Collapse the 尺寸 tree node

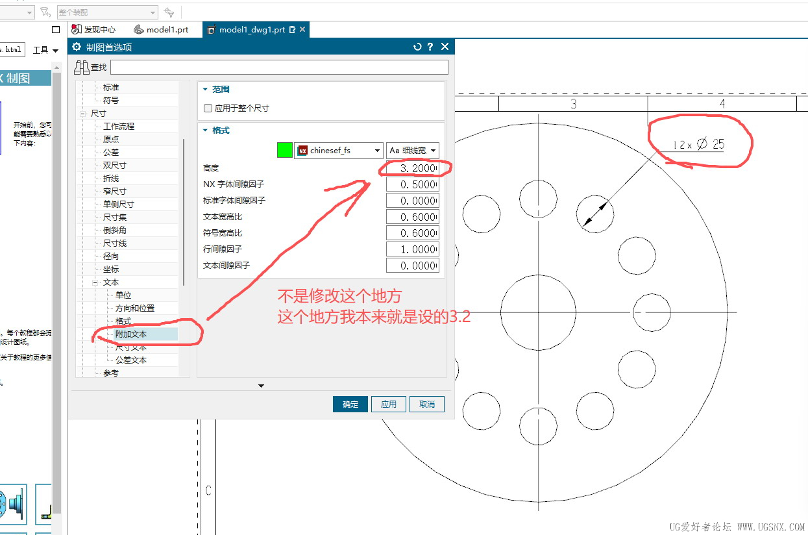coord(83,114)
